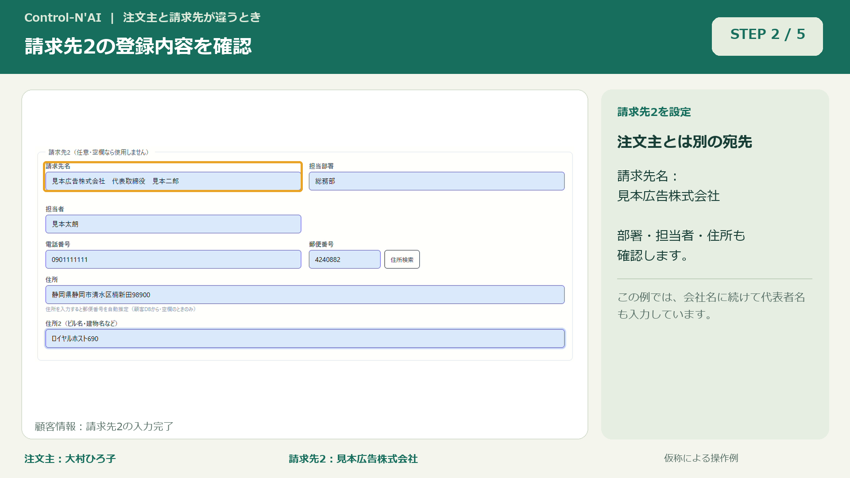850x478 pixels.
Task: Click the 郵便番号 field showing 4240882
Action: pos(344,259)
